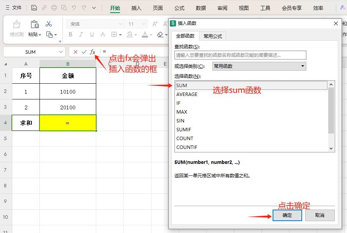Select AVERAGE in the function list

pos(187,94)
